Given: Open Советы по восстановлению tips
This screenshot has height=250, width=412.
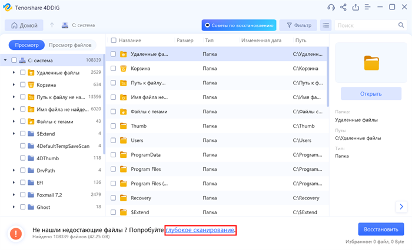Looking at the screenshot, I should point(239,25).
